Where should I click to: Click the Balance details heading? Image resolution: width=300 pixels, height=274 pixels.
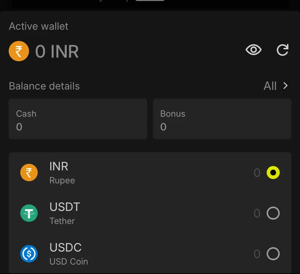44,86
